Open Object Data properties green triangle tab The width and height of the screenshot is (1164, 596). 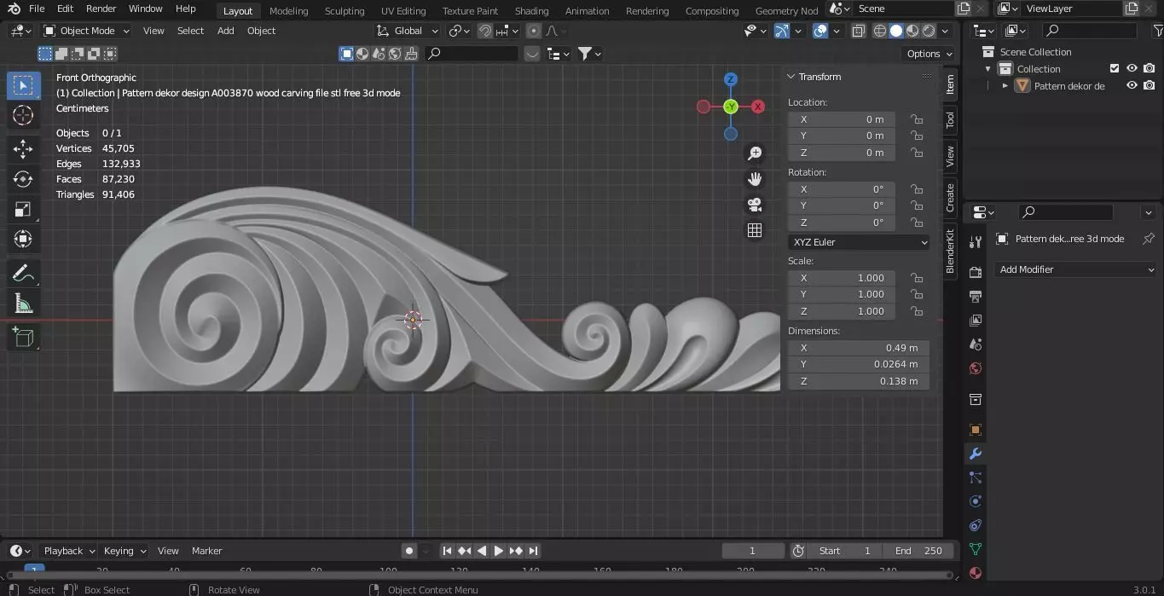tap(976, 549)
